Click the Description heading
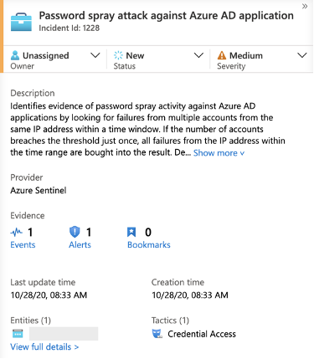Screen dimensions: 314x359 click(33, 93)
